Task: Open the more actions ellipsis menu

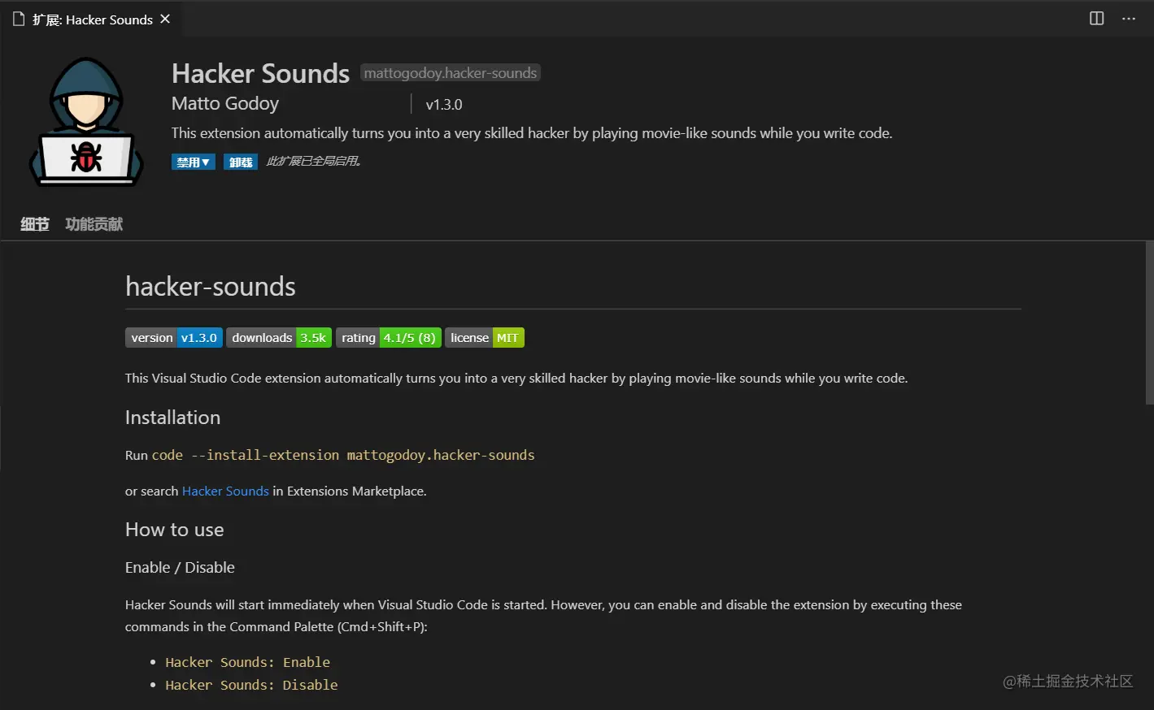Action: (1129, 19)
